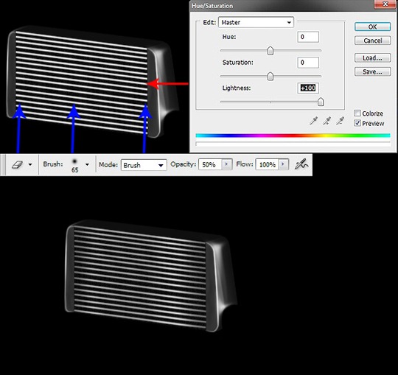Click the first eyedropper tool

point(313,121)
